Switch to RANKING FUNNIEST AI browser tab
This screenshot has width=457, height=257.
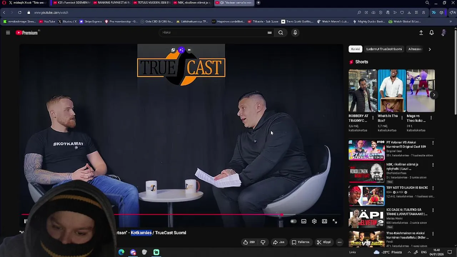tap(111, 2)
